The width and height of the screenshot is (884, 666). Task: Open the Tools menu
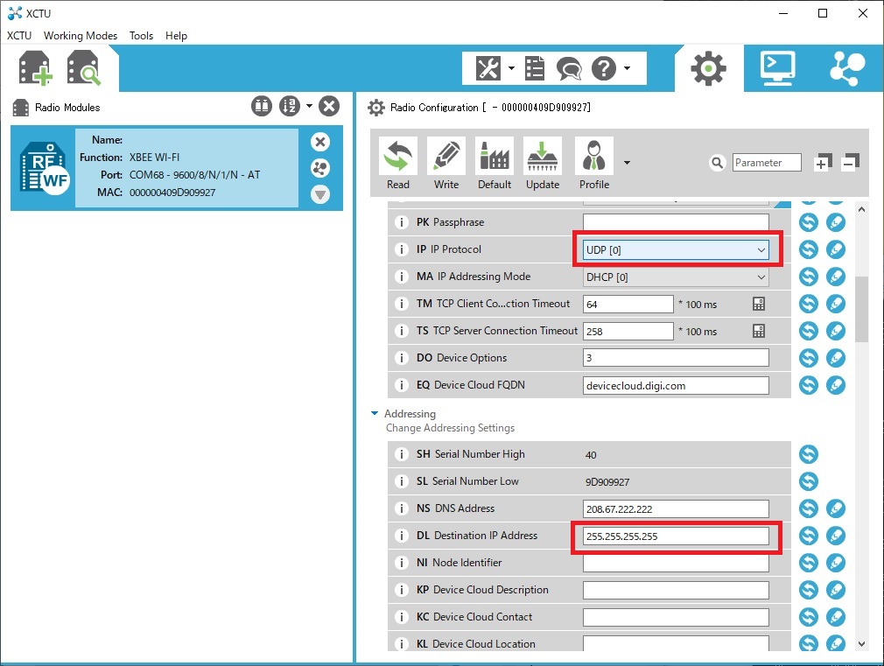141,36
